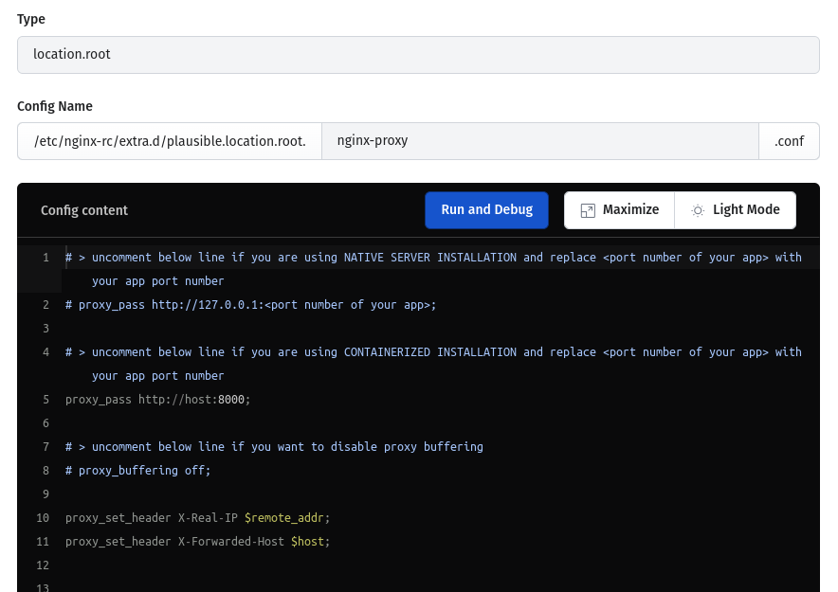Viewport: 838px width, 592px height.
Task: Click line number 1 in gutter
Action: click(x=46, y=258)
